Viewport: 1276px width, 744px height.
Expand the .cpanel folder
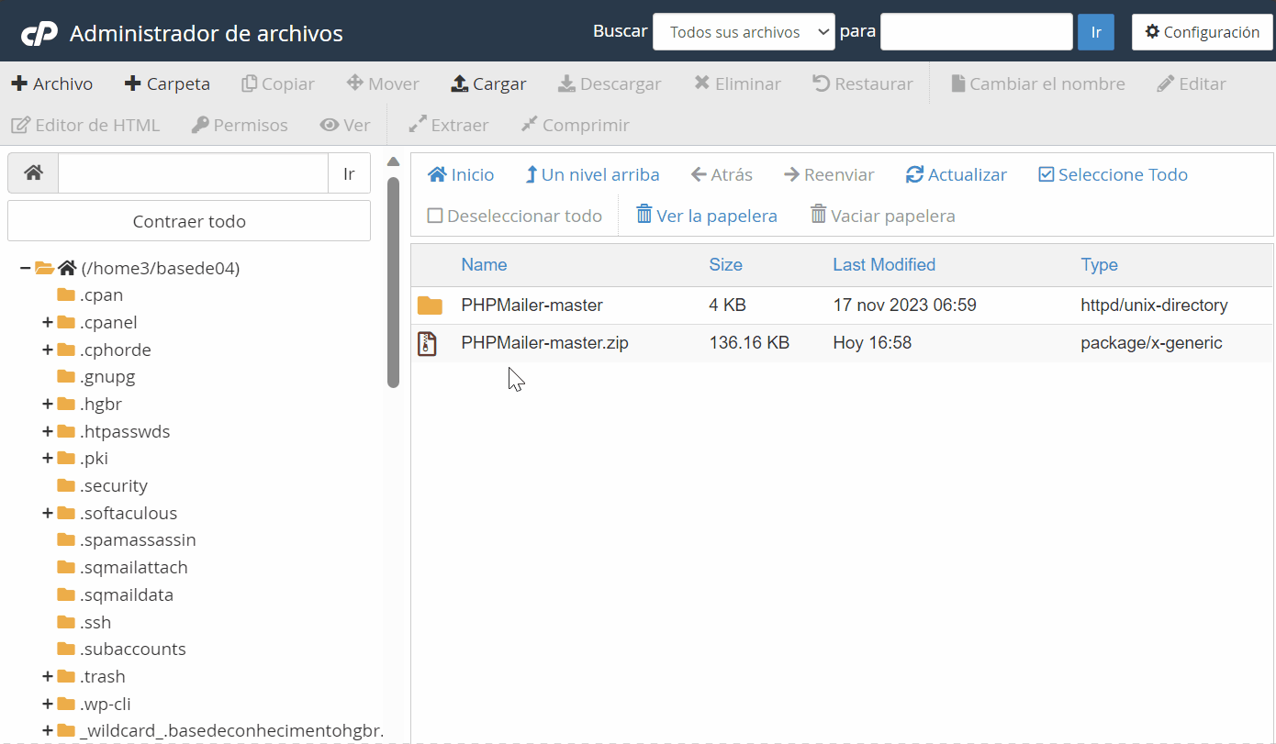(x=48, y=322)
